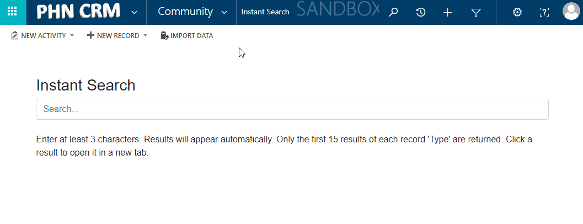Viewport: 583px width, 224px height.
Task: Click the New Activity clipboard icon
Action: [15, 35]
